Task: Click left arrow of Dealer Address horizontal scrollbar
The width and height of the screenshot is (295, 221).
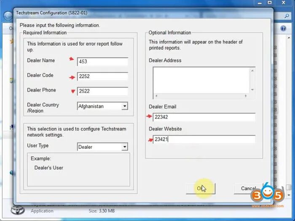Action: click(156, 96)
